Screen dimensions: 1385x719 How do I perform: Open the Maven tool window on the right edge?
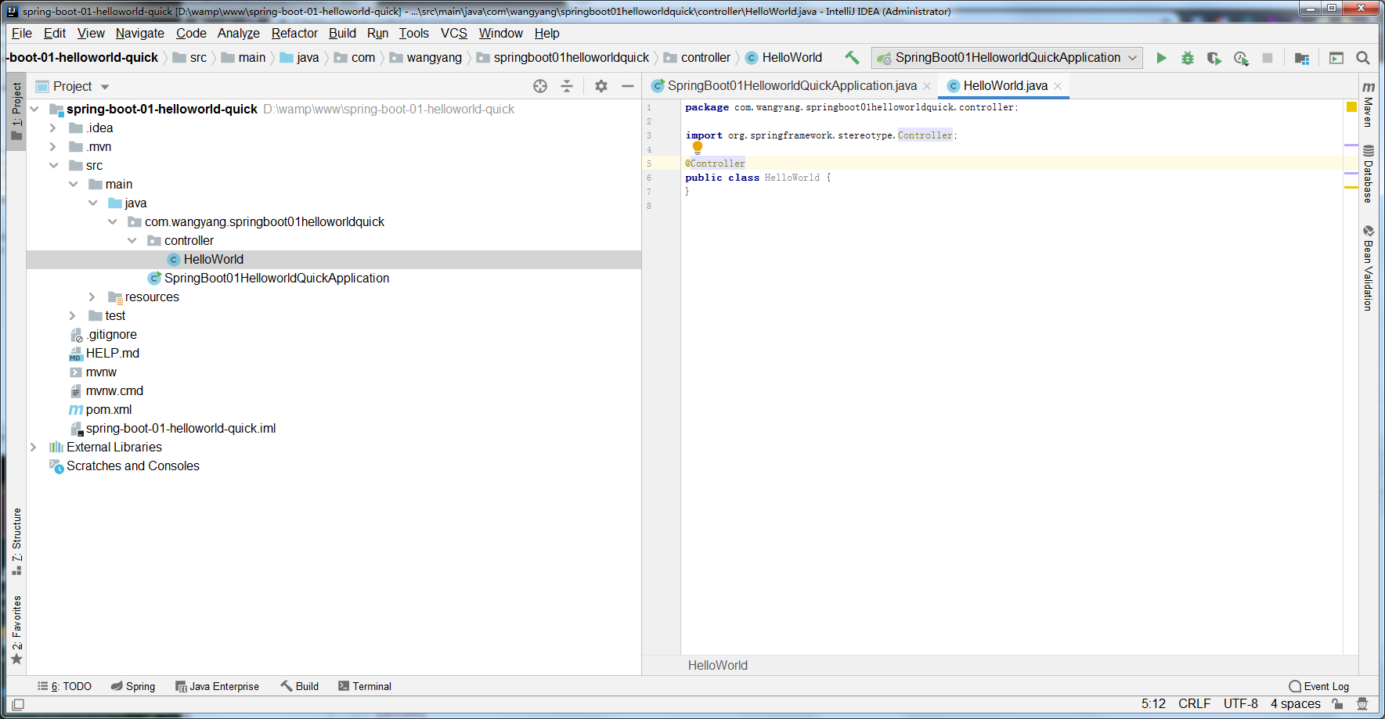coord(1369,103)
